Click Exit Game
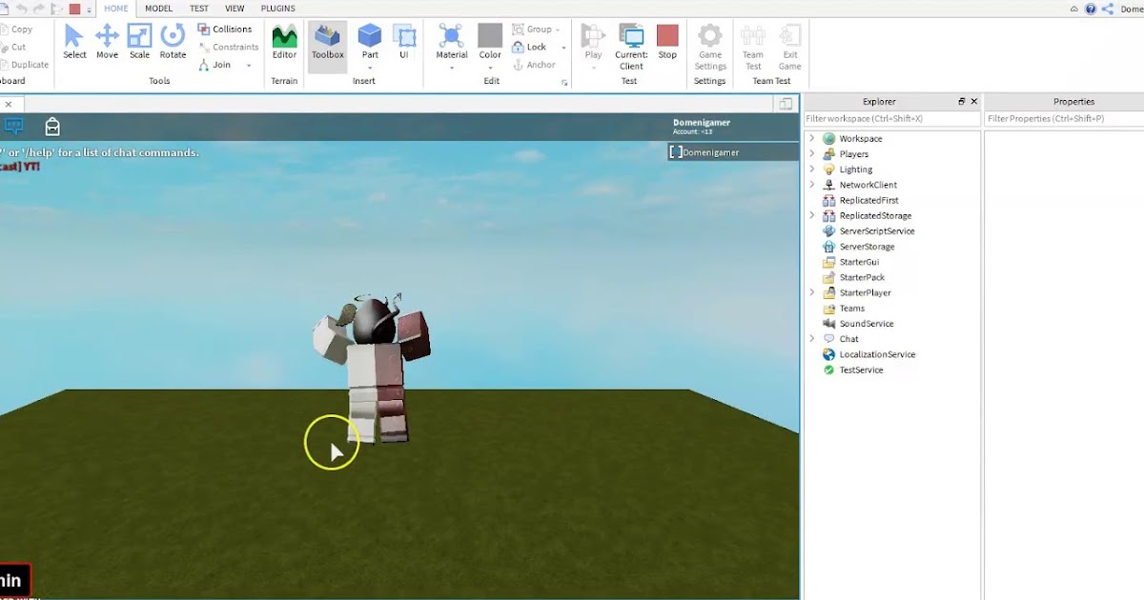This screenshot has width=1144, height=600. [789, 47]
